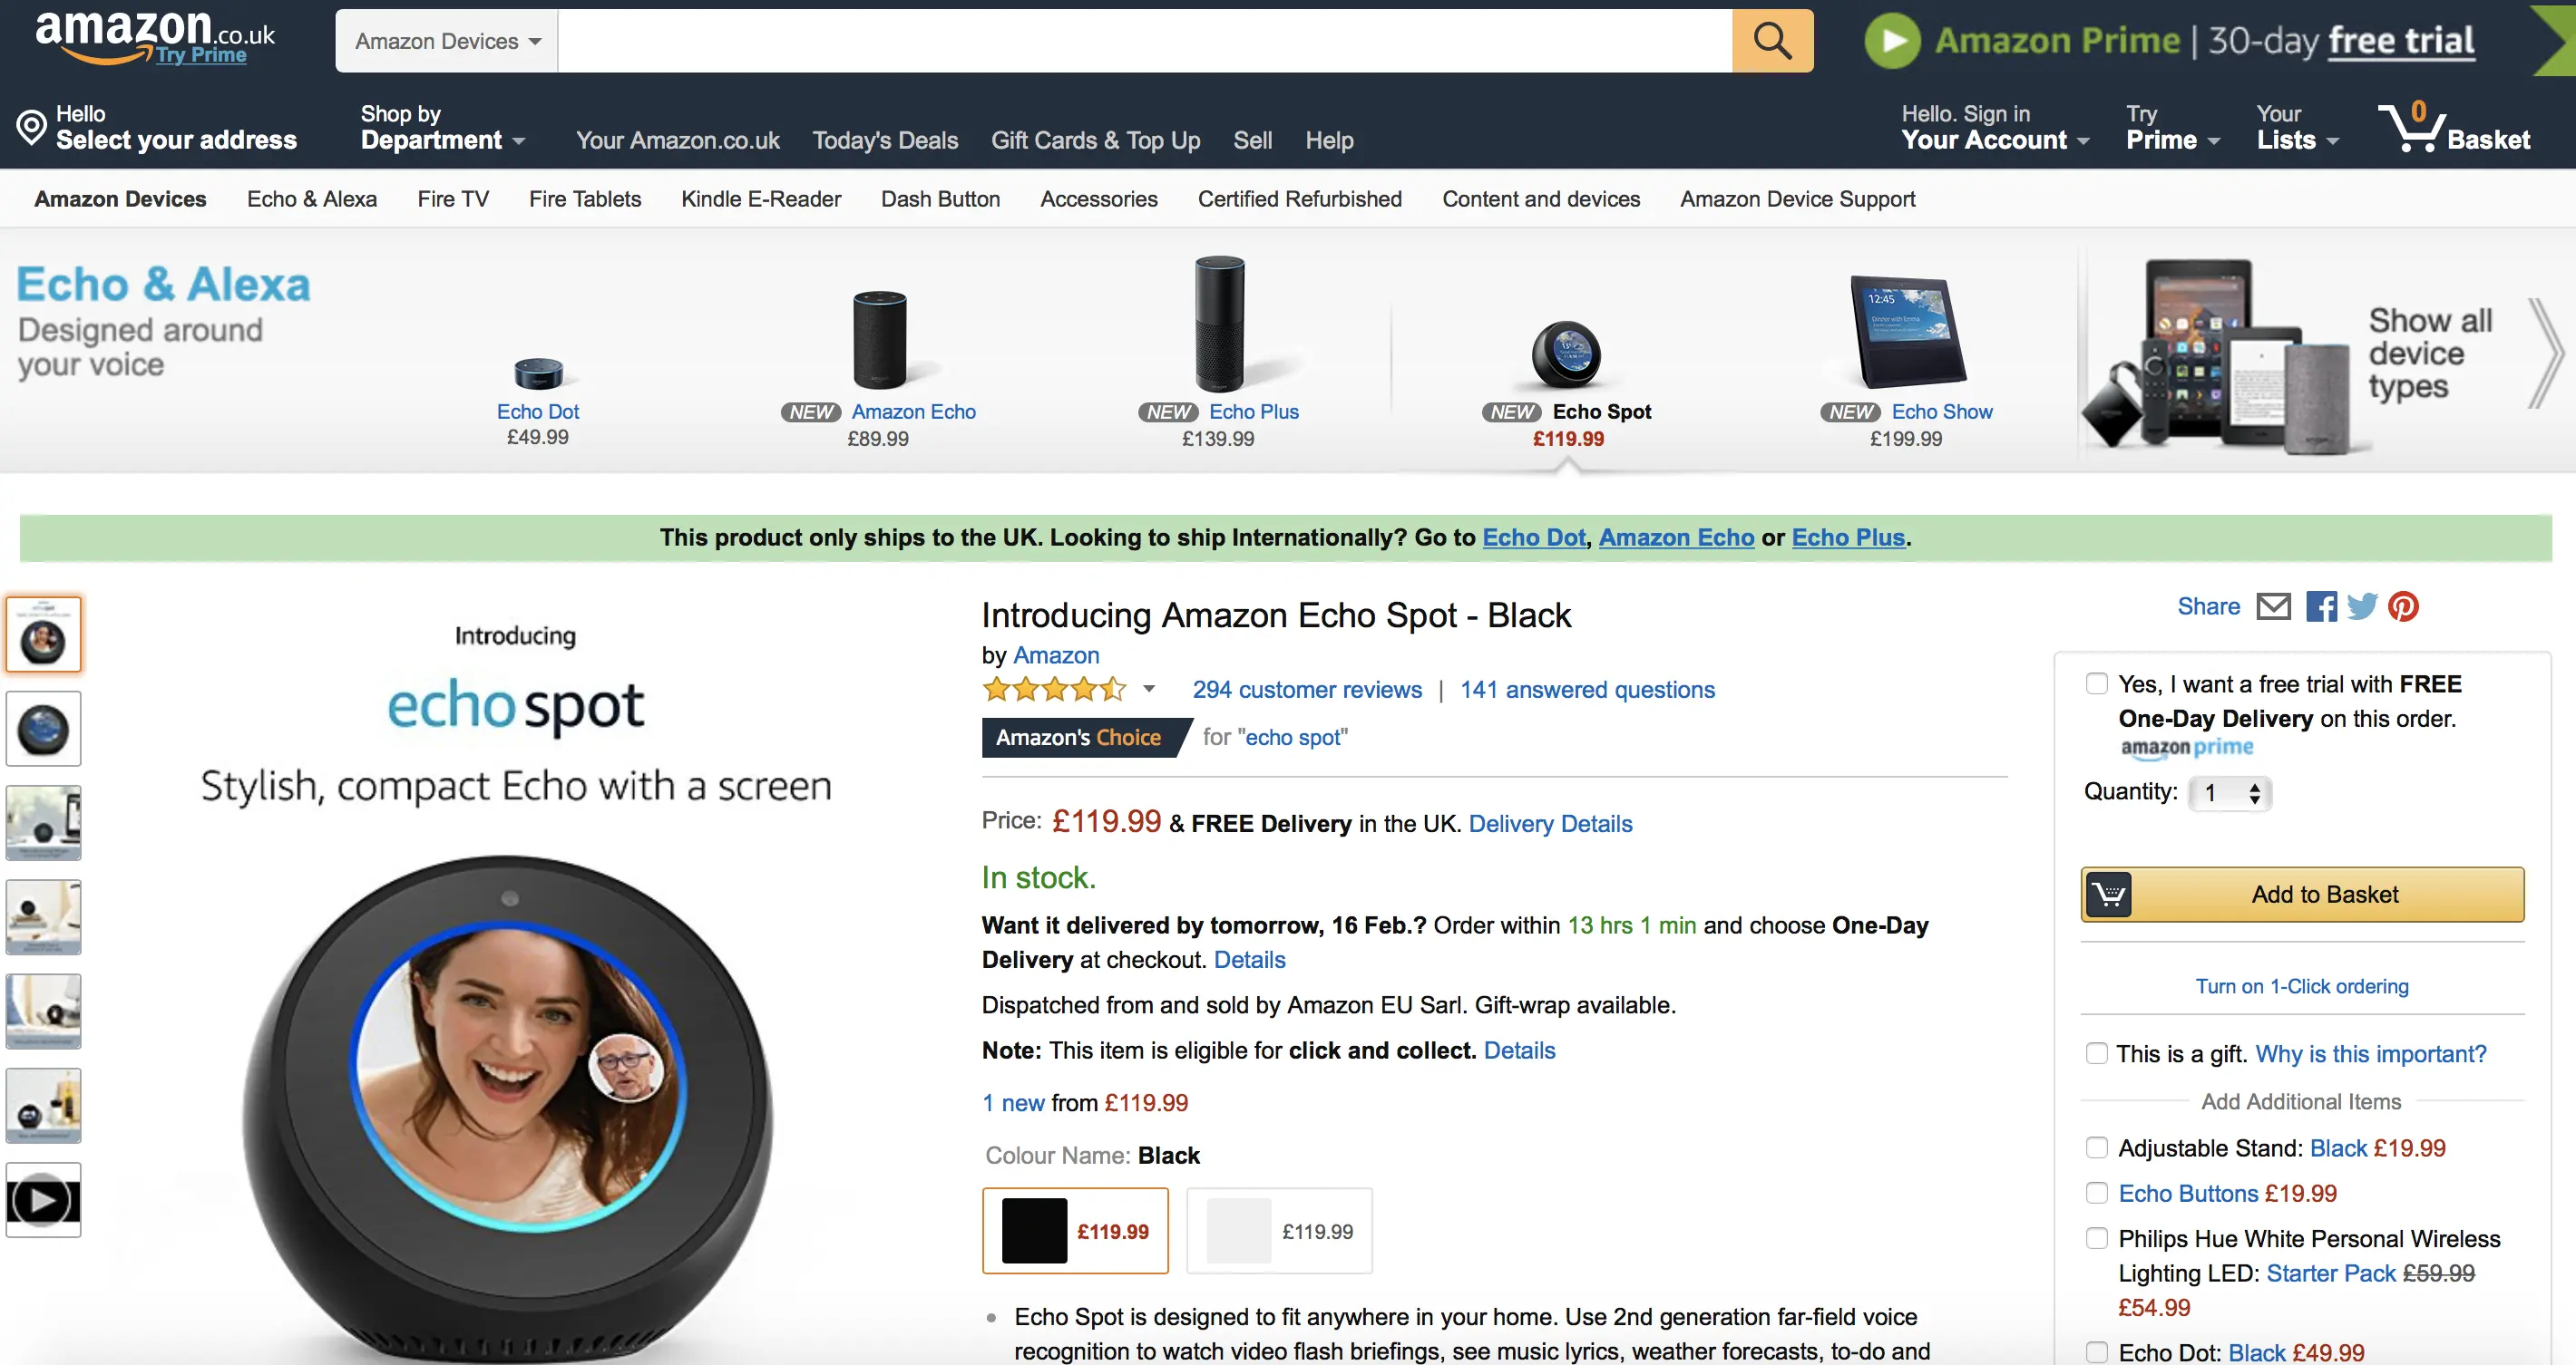Click the delivery address location pin icon
The width and height of the screenshot is (2576, 1365).
(31, 128)
